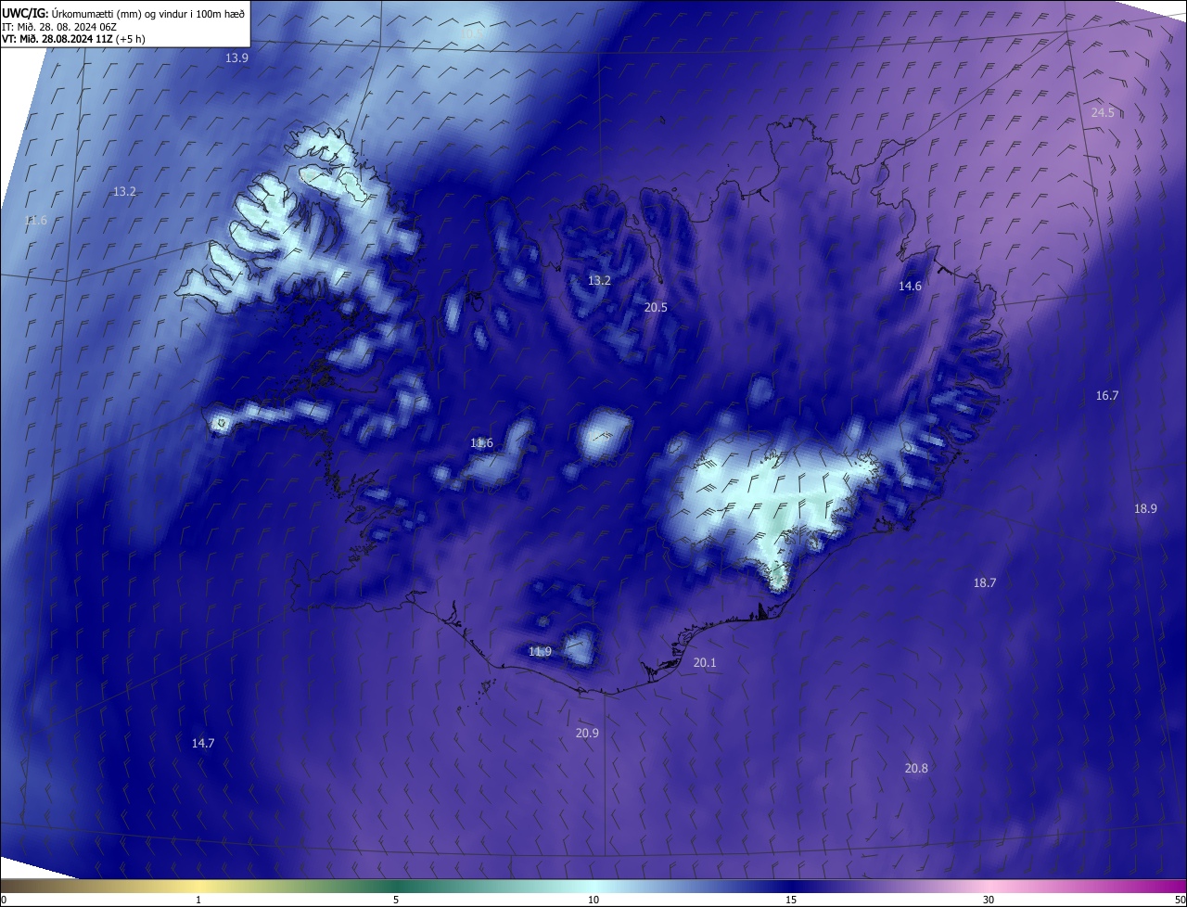Screen dimensions: 1187x907
Task: Click the color scale tick label 15
Action: coord(791,900)
